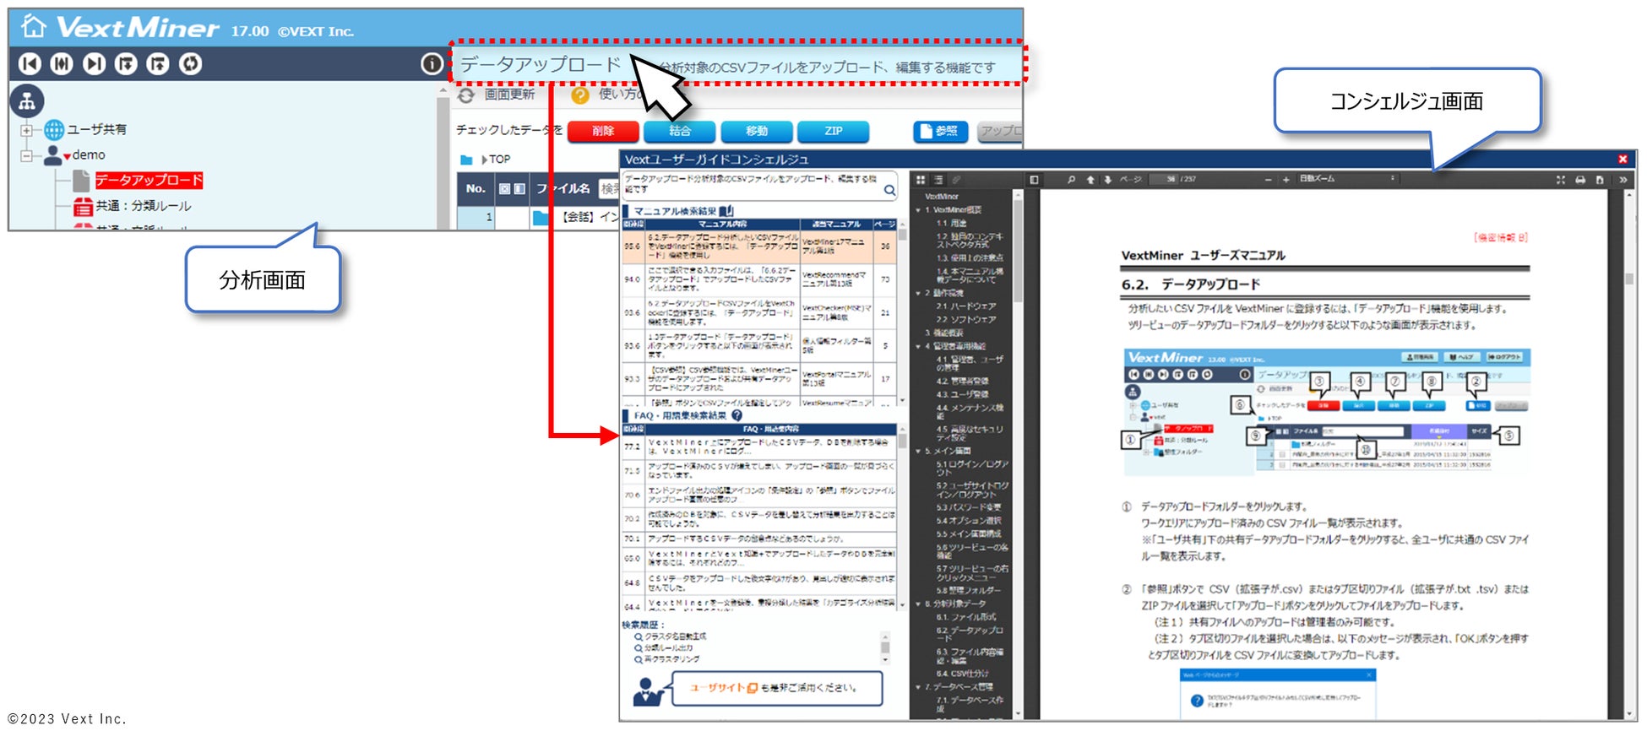Image resolution: width=1647 pixels, height=731 pixels.
Task: Select 共通：分類ルール in the tree
Action: 144,205
